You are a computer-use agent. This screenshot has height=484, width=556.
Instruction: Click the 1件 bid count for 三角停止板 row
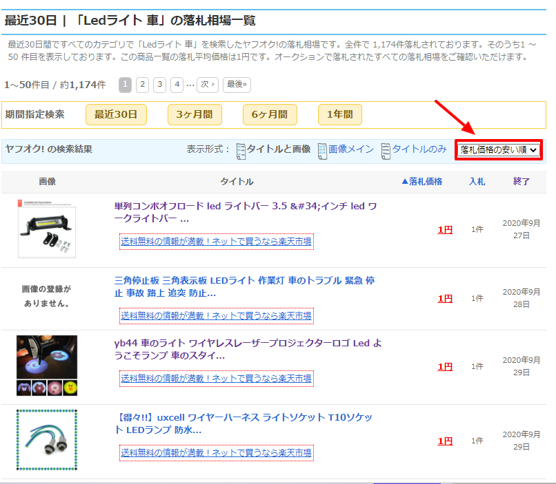tap(477, 298)
